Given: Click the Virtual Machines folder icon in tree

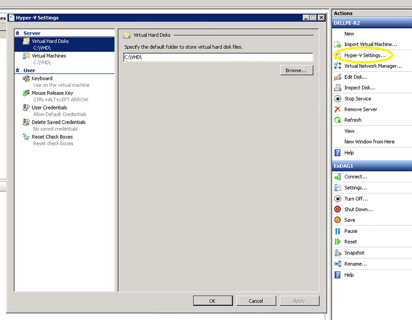Looking at the screenshot, I should tap(26, 56).
